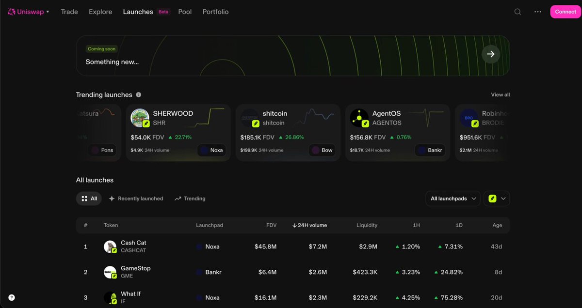Select the All filter chip
This screenshot has width=582, height=308.
[x=89, y=199]
